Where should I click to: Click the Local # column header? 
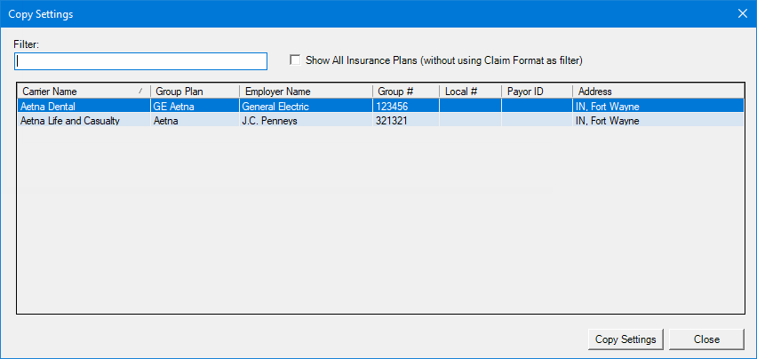[x=469, y=92]
